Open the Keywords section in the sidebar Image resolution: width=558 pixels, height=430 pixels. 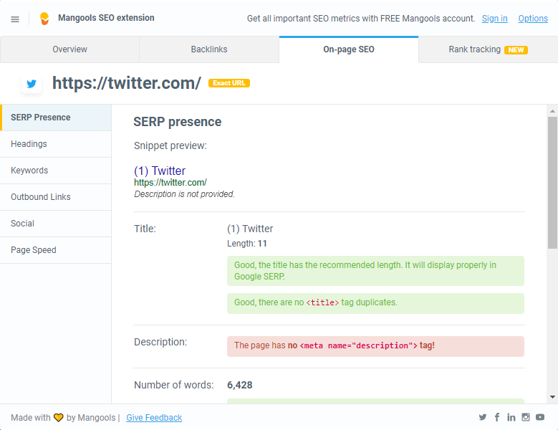tap(56, 171)
